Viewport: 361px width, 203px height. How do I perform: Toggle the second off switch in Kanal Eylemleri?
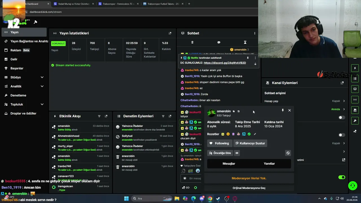pyautogui.click(x=342, y=135)
